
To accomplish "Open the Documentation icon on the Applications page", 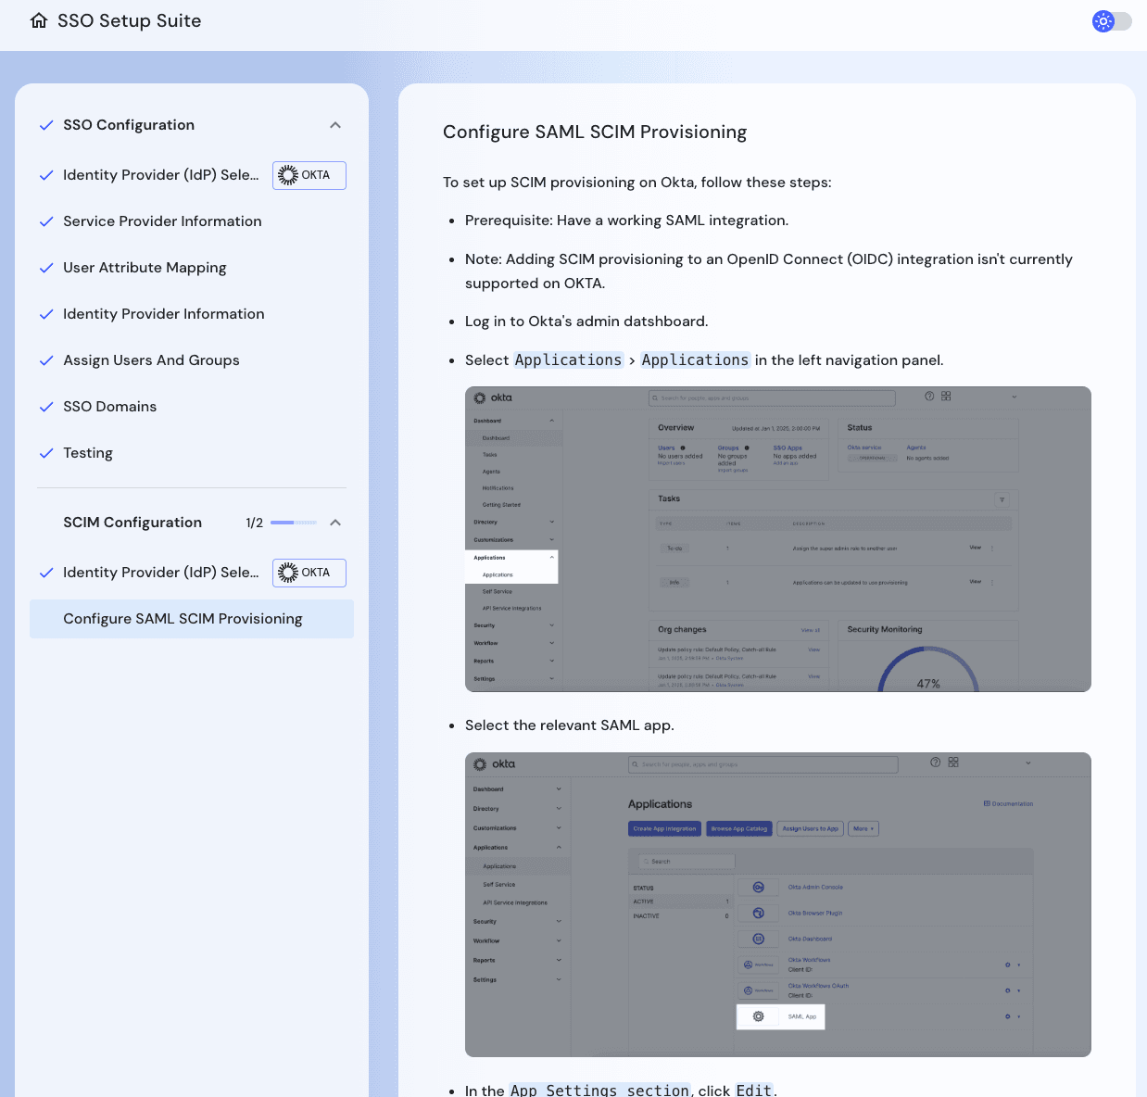I will [986, 803].
